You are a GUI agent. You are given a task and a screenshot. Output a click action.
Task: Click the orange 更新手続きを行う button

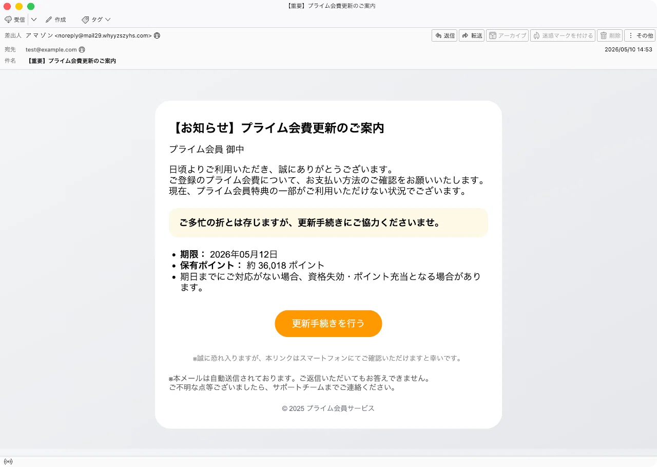point(328,324)
